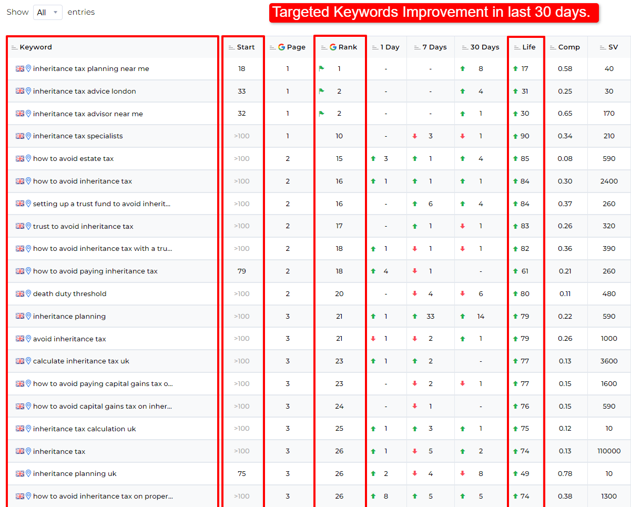Sort by the 7 Days column
Image resolution: width=631 pixels, height=507 pixels.
pos(434,47)
